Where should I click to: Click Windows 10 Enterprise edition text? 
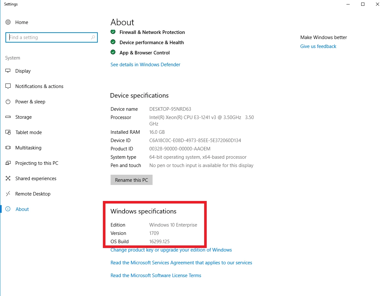coord(173,225)
